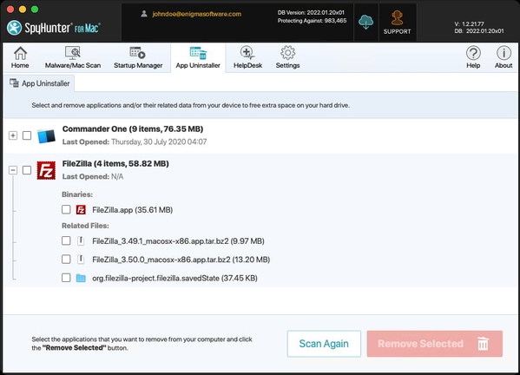Click the Last Opened Thursday 30 July 2020 text
The width and height of the screenshot is (520, 375).
point(135,141)
